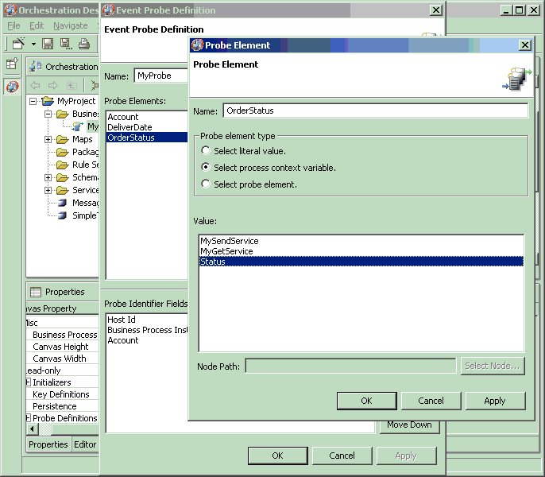The width and height of the screenshot is (545, 477).
Task: Click the Properties panel left scroll arrow
Action: pyautogui.click(x=33, y=429)
